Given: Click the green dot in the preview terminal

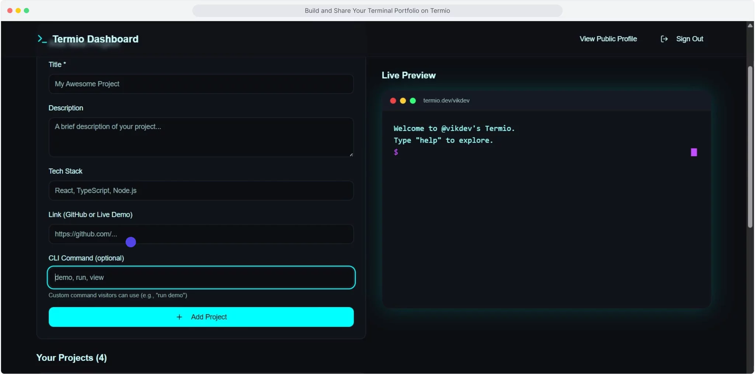Looking at the screenshot, I should pyautogui.click(x=413, y=100).
